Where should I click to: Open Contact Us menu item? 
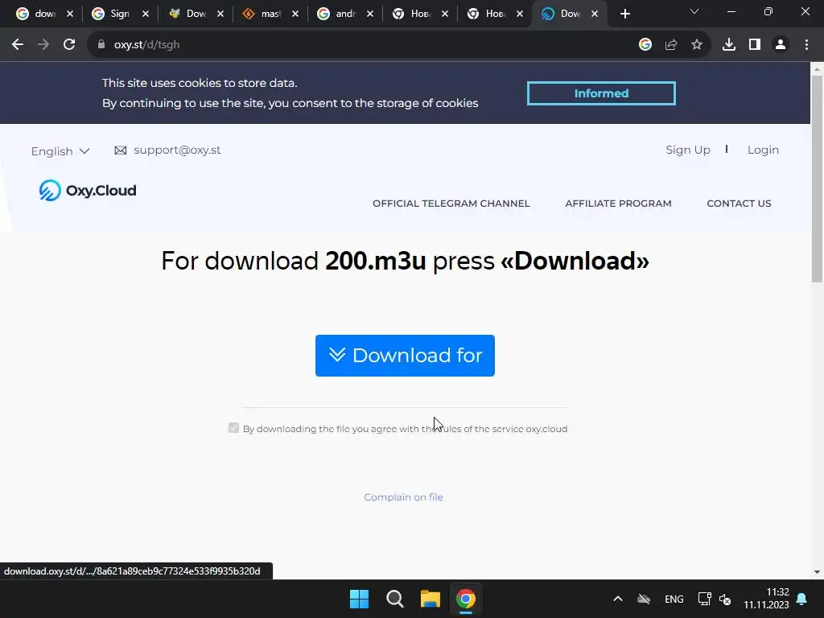(739, 204)
